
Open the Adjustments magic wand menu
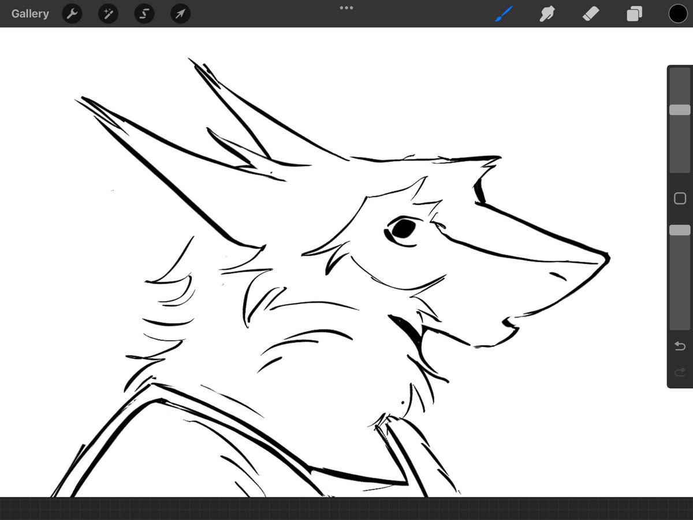[x=109, y=14]
